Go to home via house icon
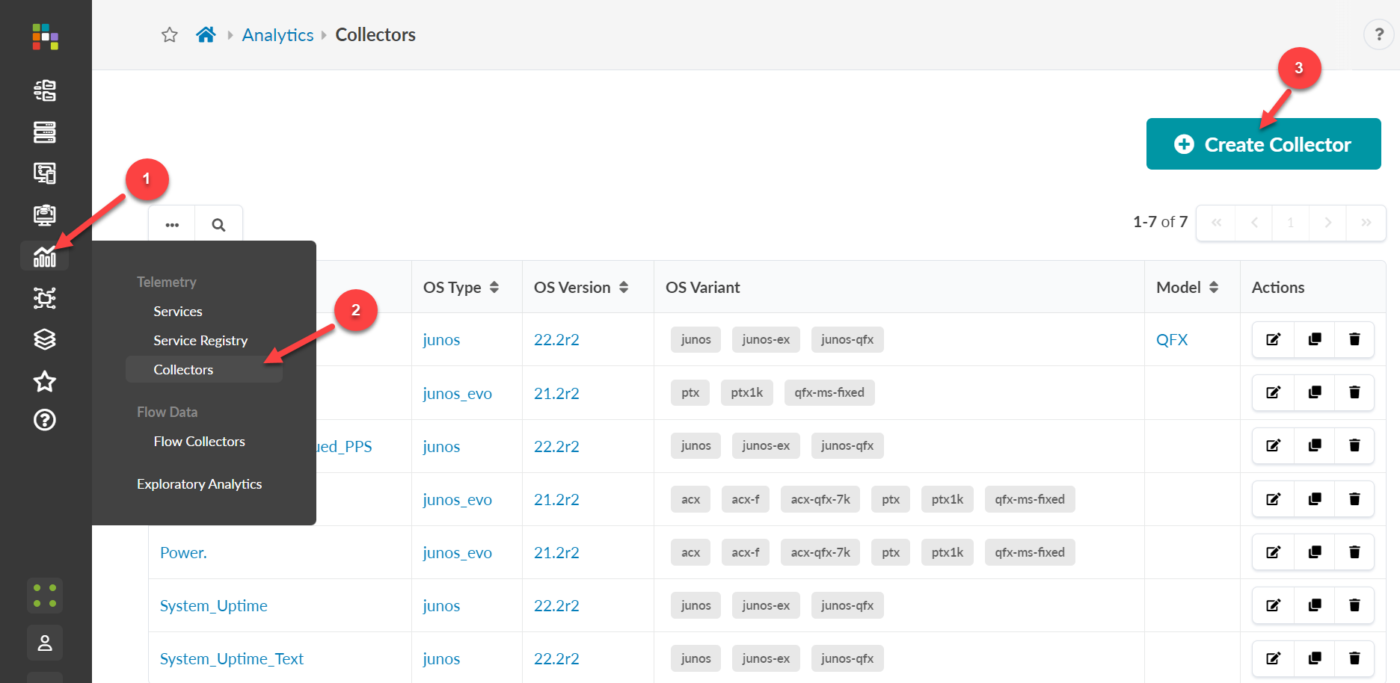 [206, 35]
